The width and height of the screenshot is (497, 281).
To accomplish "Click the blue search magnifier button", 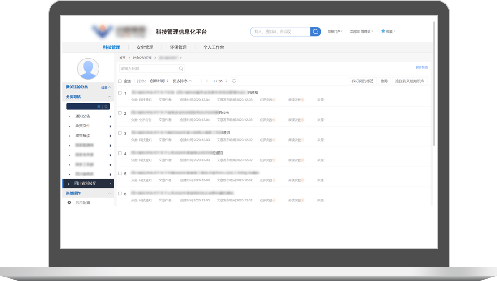I will click(316, 32).
